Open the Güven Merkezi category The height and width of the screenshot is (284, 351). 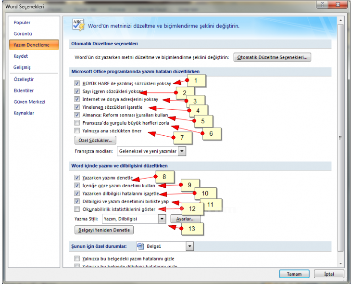pyautogui.click(x=29, y=102)
